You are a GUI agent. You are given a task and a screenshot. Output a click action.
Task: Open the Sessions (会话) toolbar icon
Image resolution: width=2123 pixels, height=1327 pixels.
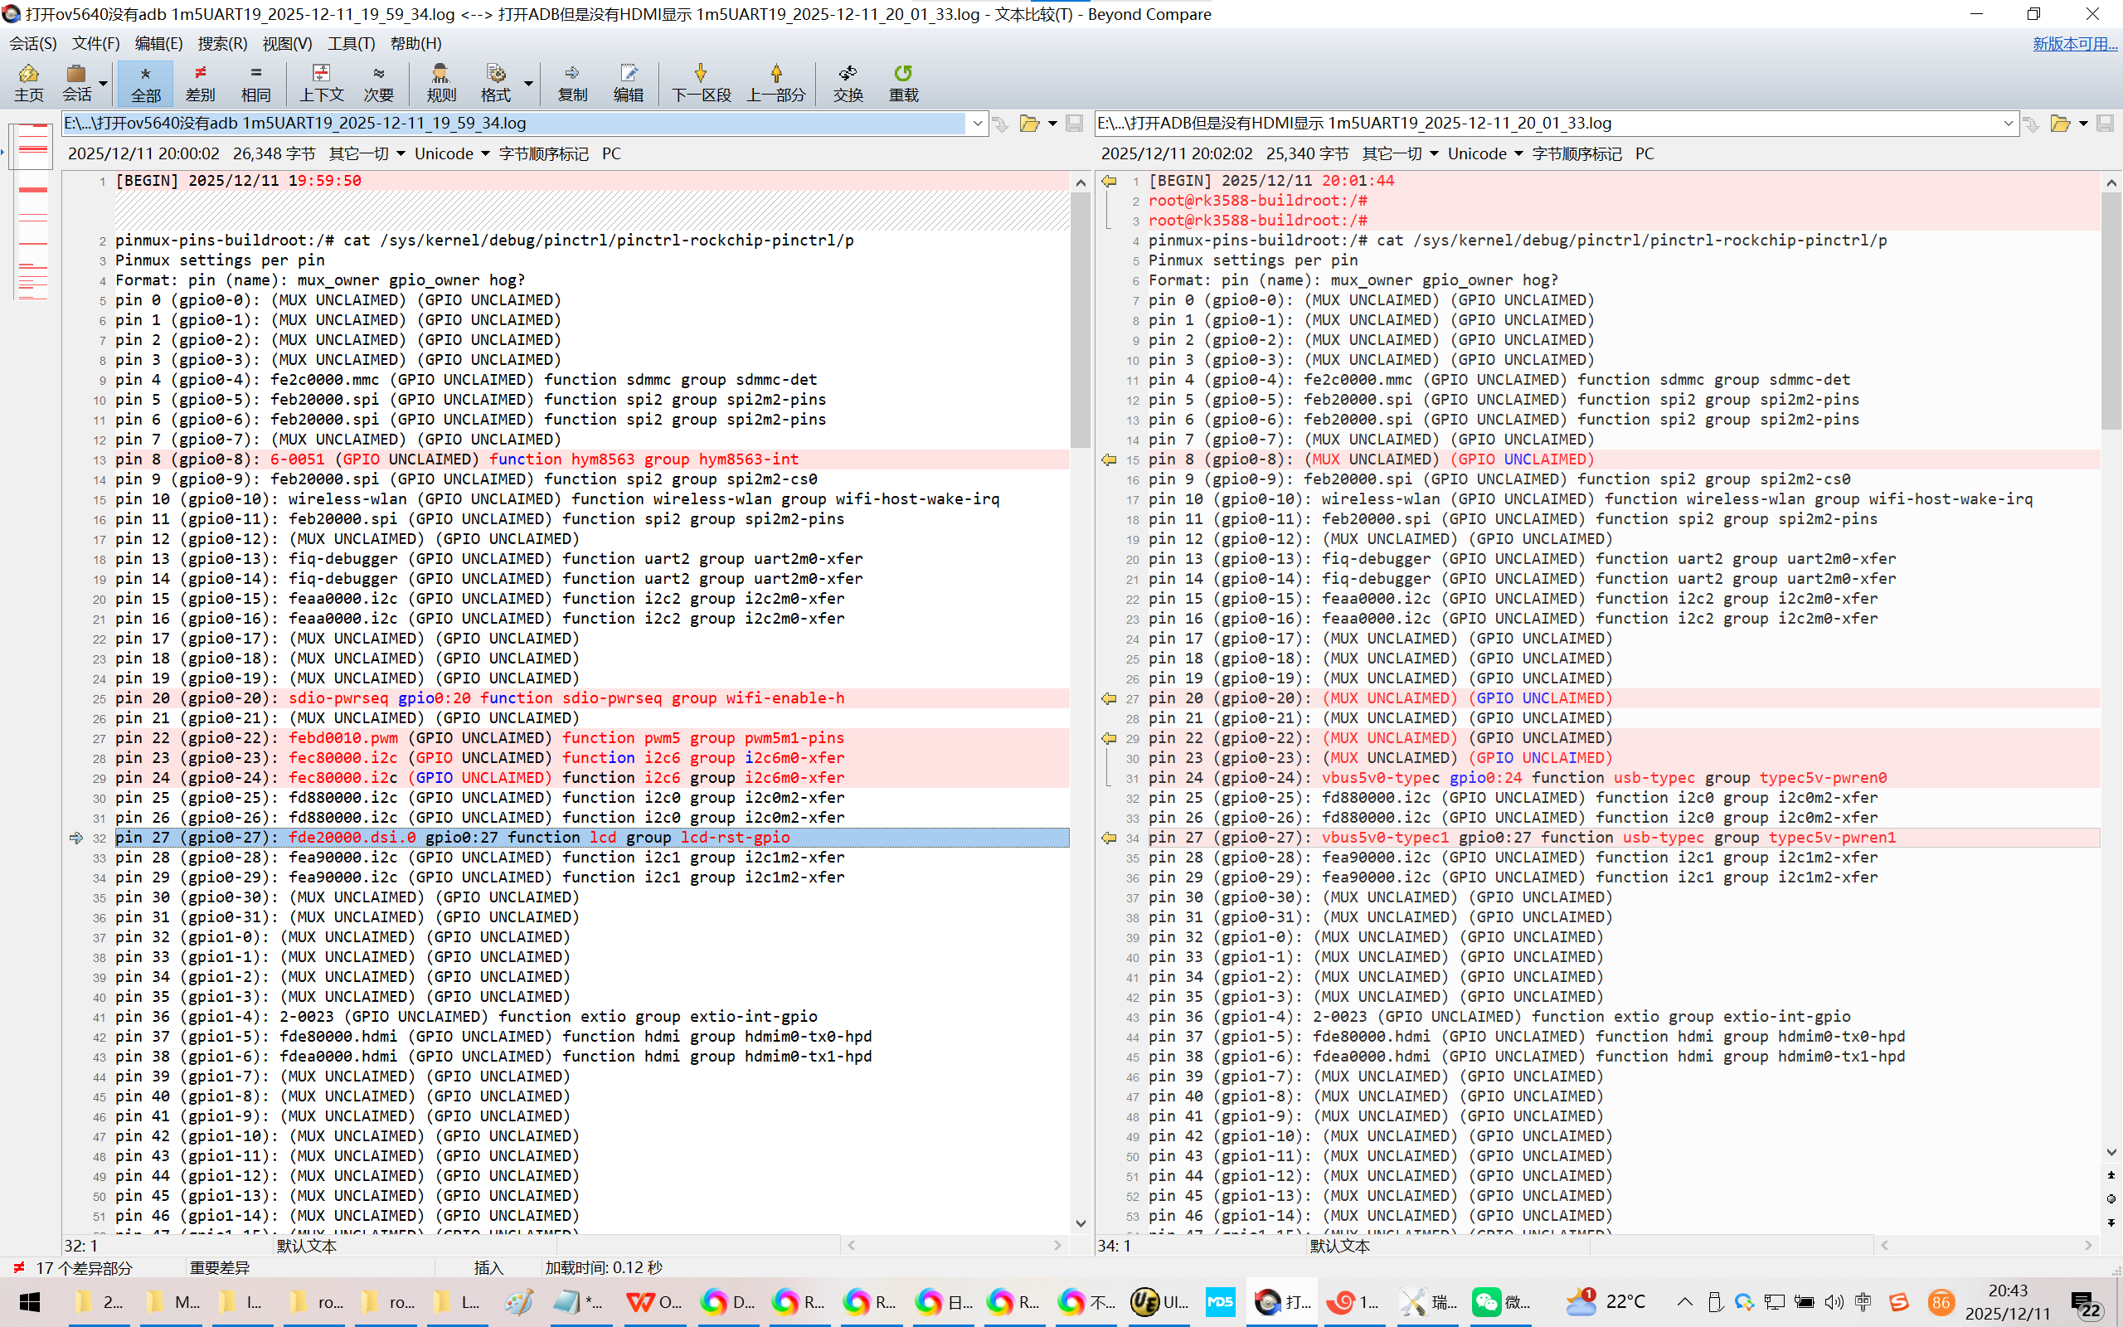tap(77, 82)
